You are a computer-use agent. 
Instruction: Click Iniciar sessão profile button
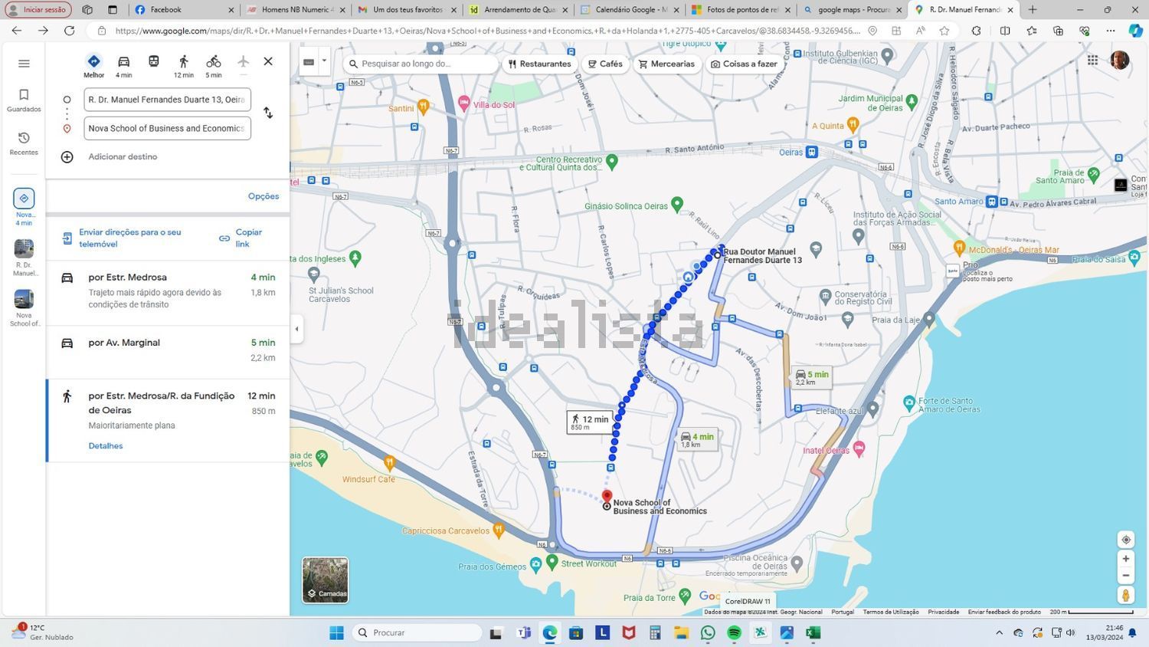(x=38, y=10)
